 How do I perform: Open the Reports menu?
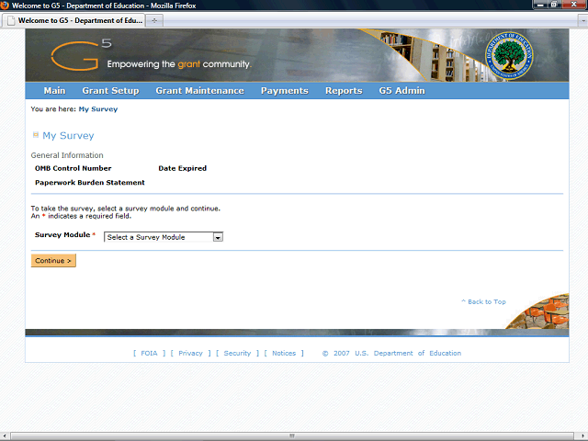(x=344, y=91)
